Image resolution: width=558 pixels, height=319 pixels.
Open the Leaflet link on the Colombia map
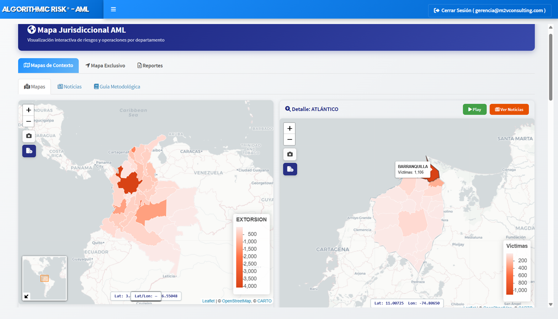pos(209,301)
